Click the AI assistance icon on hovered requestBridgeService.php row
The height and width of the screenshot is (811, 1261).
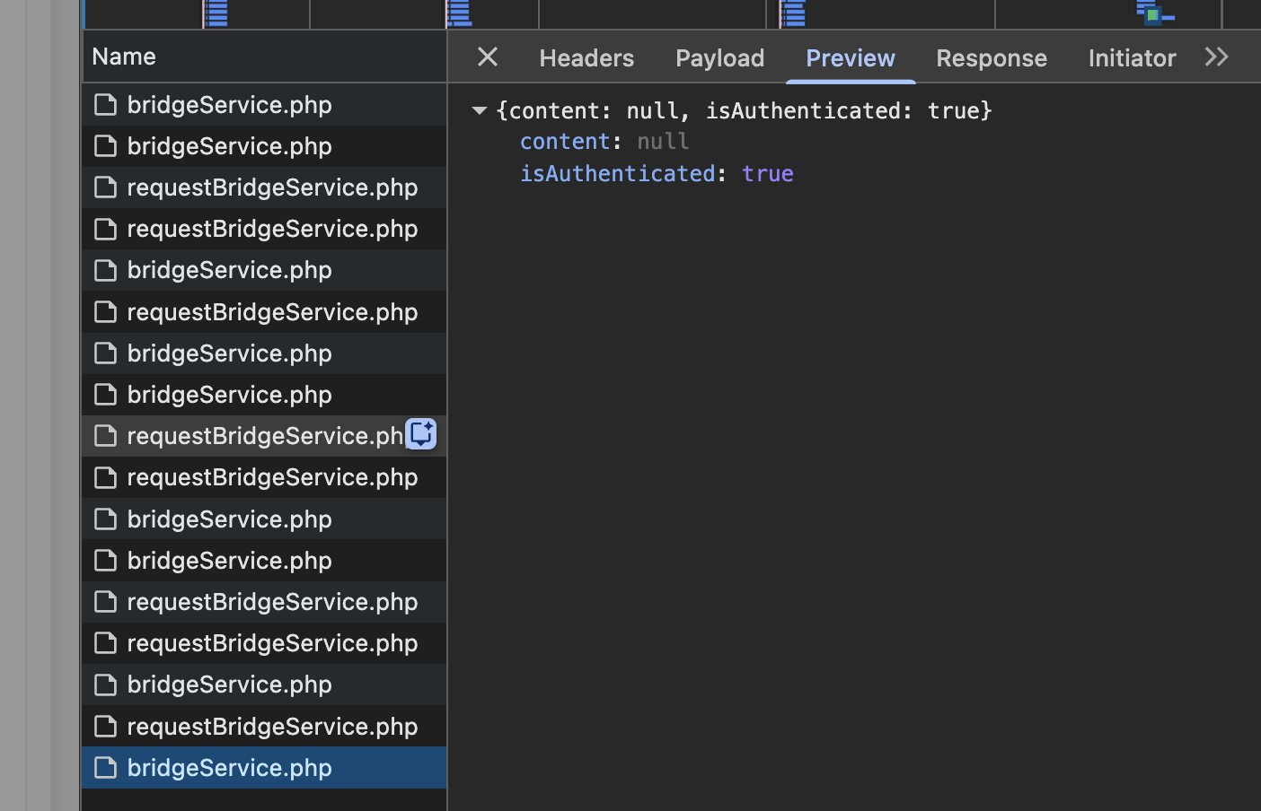click(420, 434)
